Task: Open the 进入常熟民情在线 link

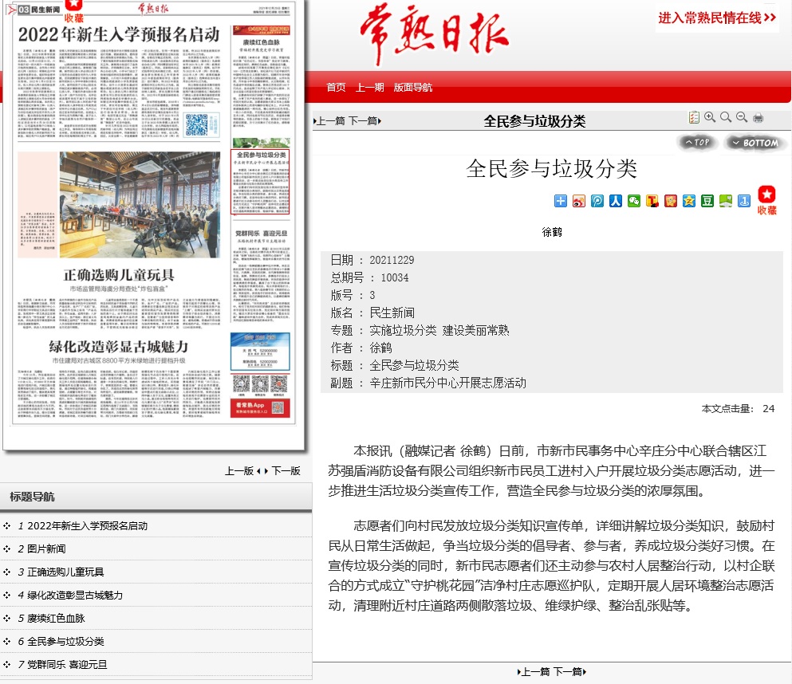Action: (x=717, y=18)
